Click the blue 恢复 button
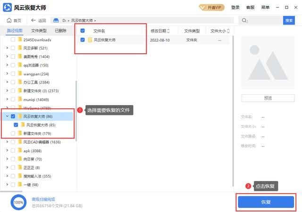Image resolution: width=302 pixels, height=212 pixels. point(266,202)
